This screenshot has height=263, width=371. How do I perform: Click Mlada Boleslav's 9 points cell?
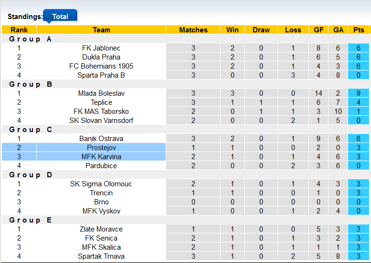(x=358, y=93)
